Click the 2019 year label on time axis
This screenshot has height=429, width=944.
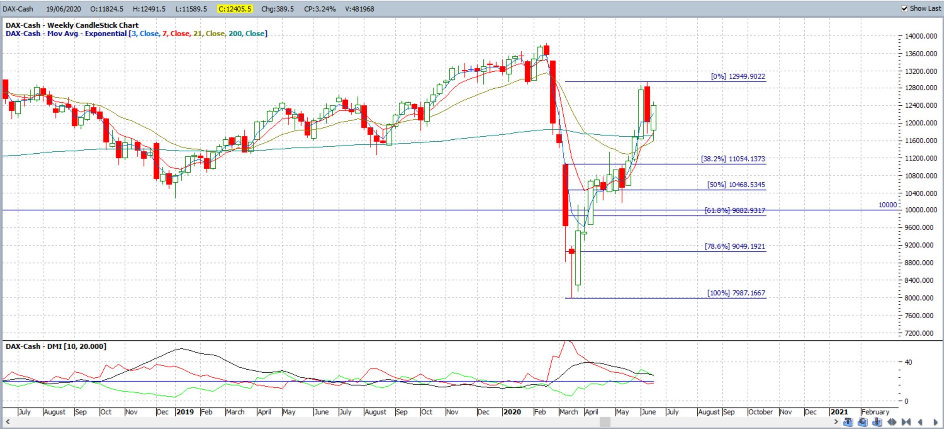185,412
